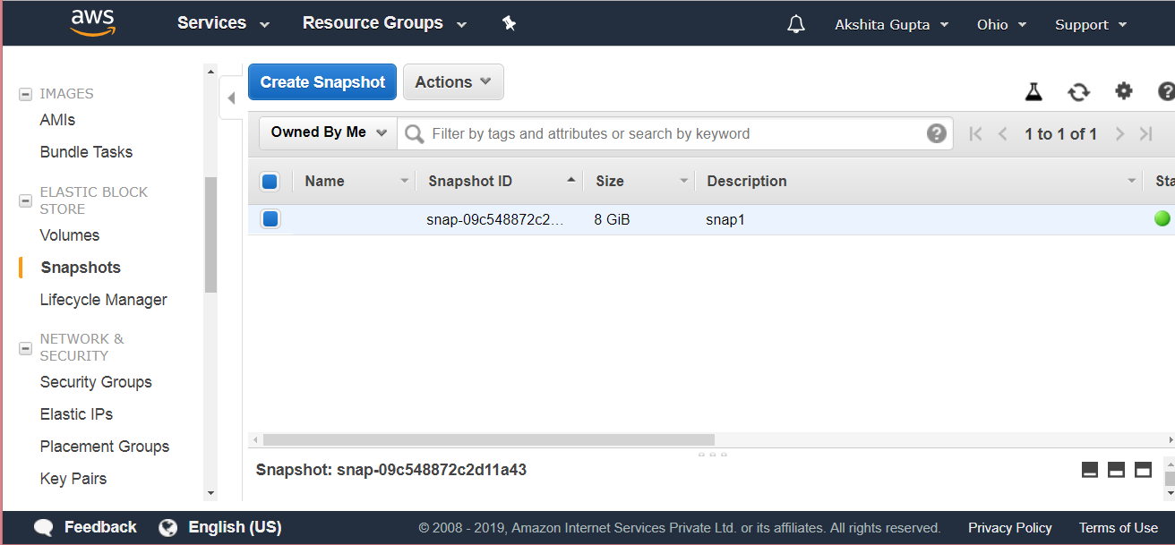Viewport: 1175px width, 545px height.
Task: Click the language globe icon
Action: tap(167, 527)
